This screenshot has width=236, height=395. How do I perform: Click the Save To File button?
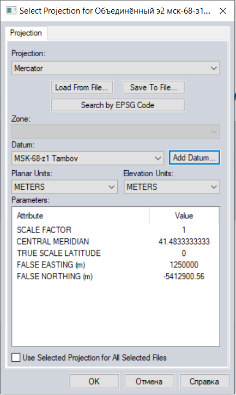pos(154,87)
